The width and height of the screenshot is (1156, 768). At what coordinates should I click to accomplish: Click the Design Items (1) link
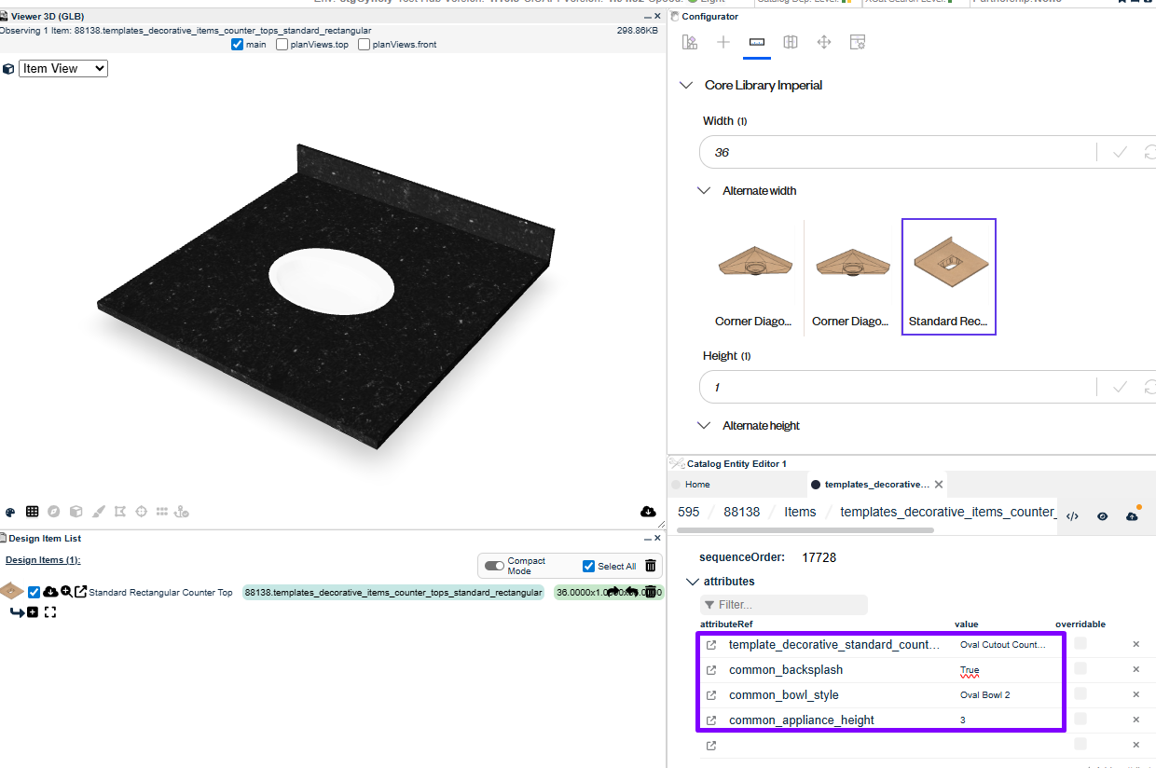[x=43, y=560]
